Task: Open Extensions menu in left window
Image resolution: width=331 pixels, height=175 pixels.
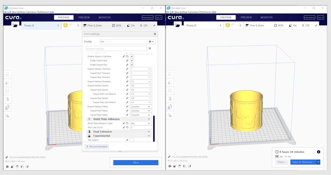Action: click(x=31, y=12)
